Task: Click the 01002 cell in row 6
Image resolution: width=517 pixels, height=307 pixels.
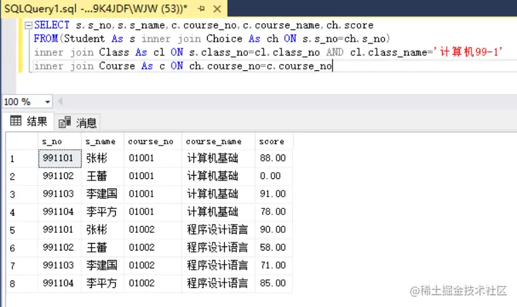Action: pyautogui.click(x=153, y=247)
